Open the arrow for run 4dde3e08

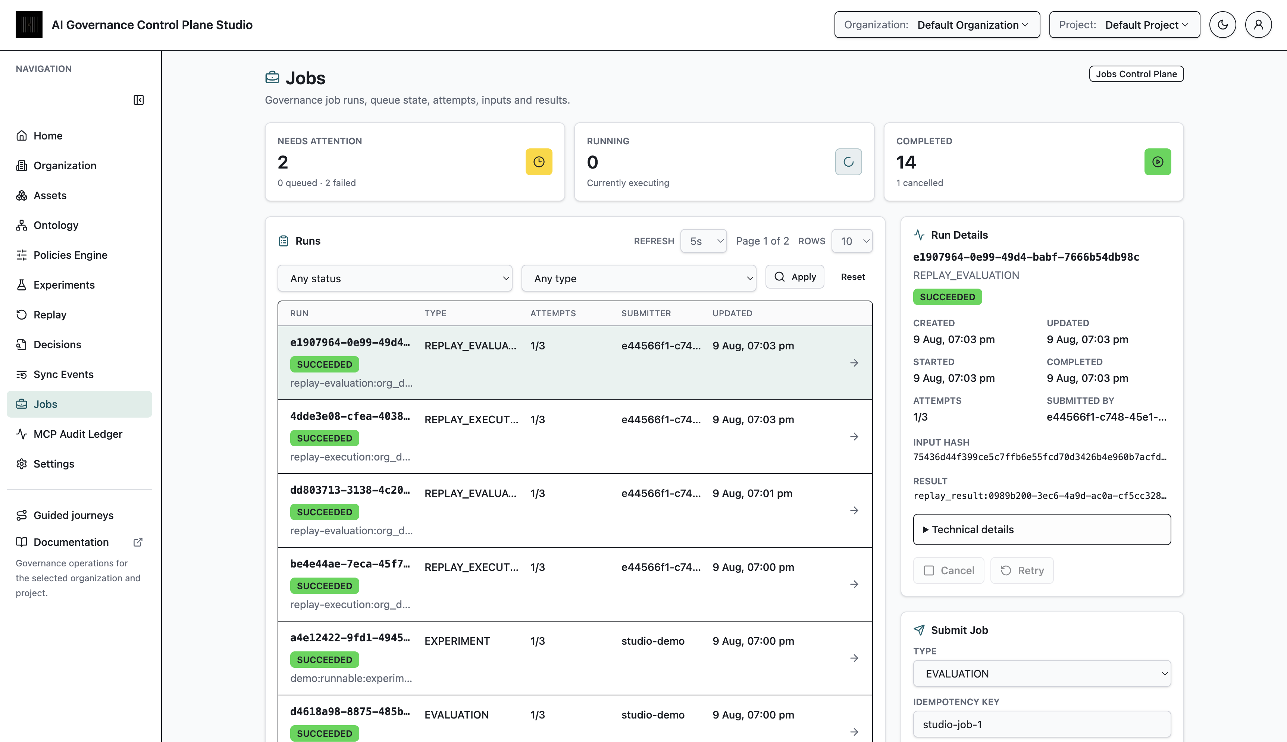coord(854,437)
